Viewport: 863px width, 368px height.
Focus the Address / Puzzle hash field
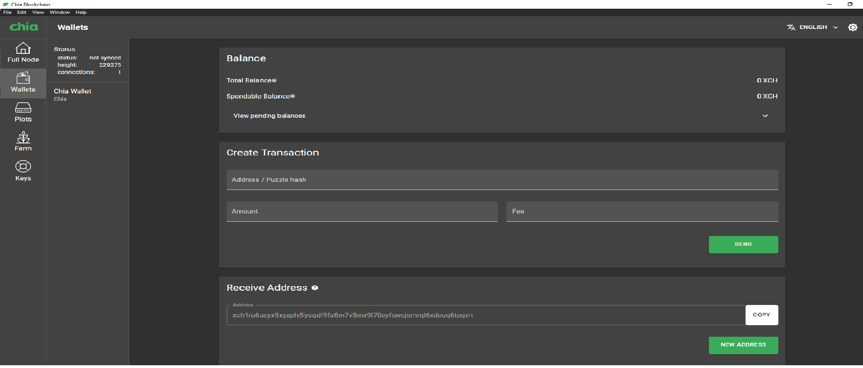pos(502,180)
